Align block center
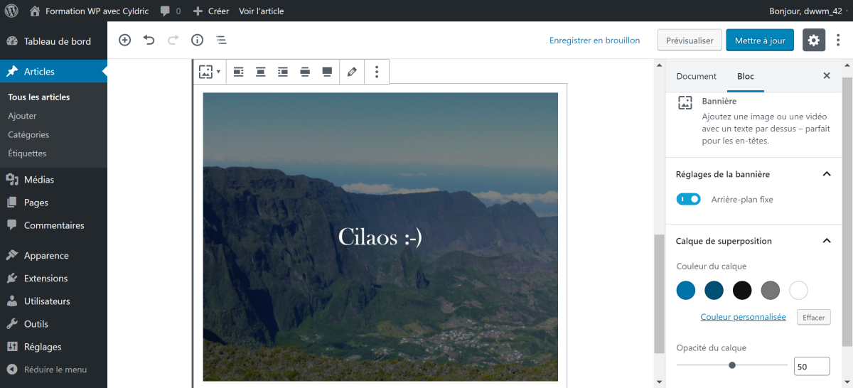 261,72
